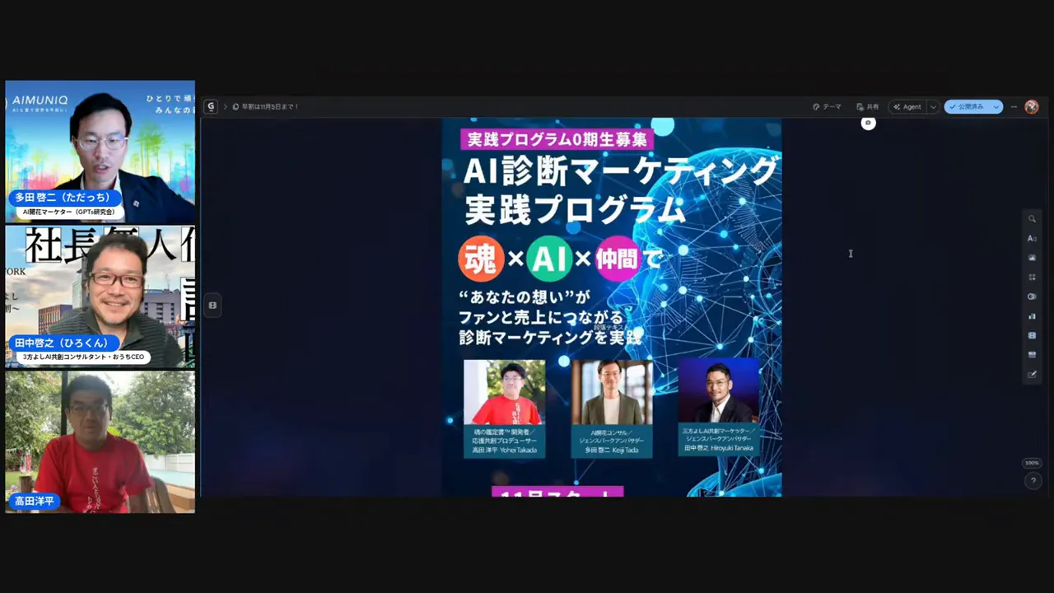Open the chart insertion sidebar icon
Screen dimensions: 1054x593
pos(1032,316)
